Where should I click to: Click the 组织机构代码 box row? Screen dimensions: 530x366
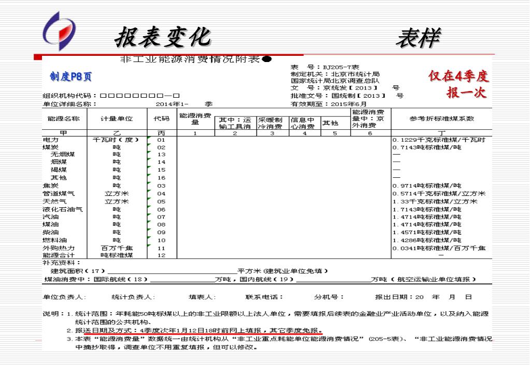point(139,96)
